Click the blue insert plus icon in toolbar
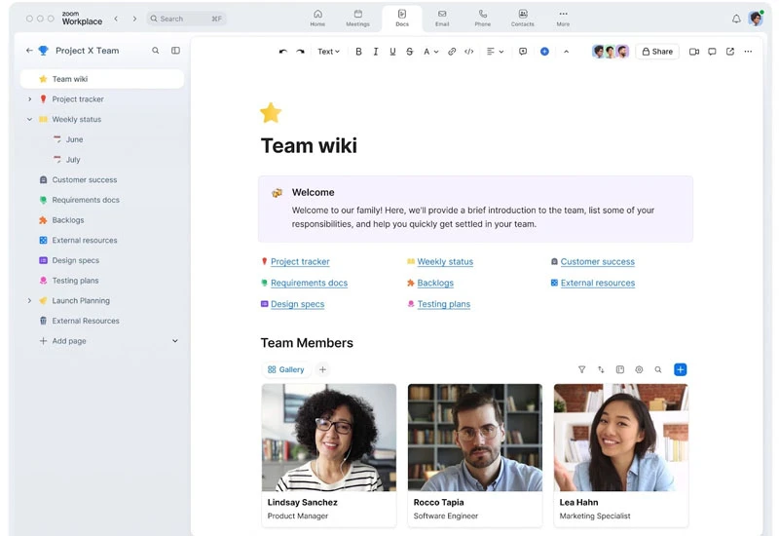 click(x=544, y=52)
